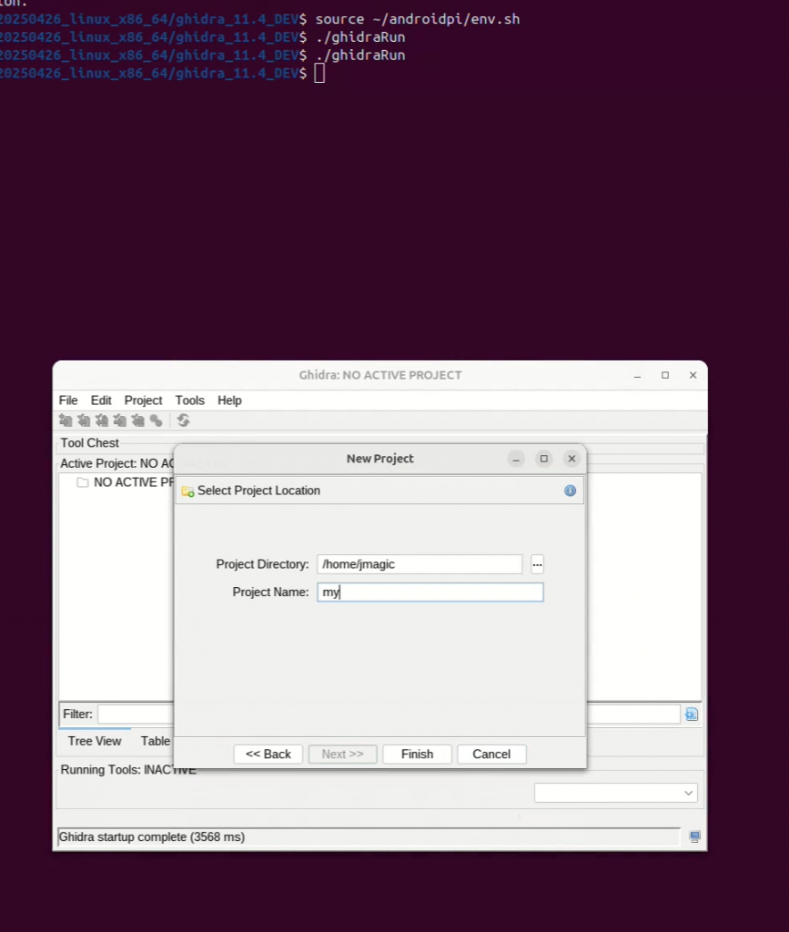Open the filter options icon beside the Filter field
Screen dimensions: 789x932
point(692,714)
